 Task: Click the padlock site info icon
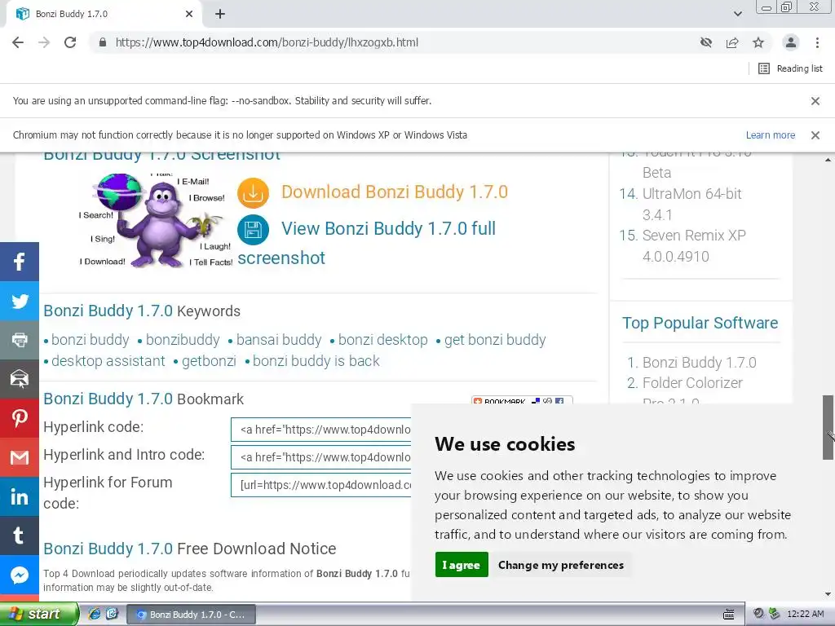(103, 42)
